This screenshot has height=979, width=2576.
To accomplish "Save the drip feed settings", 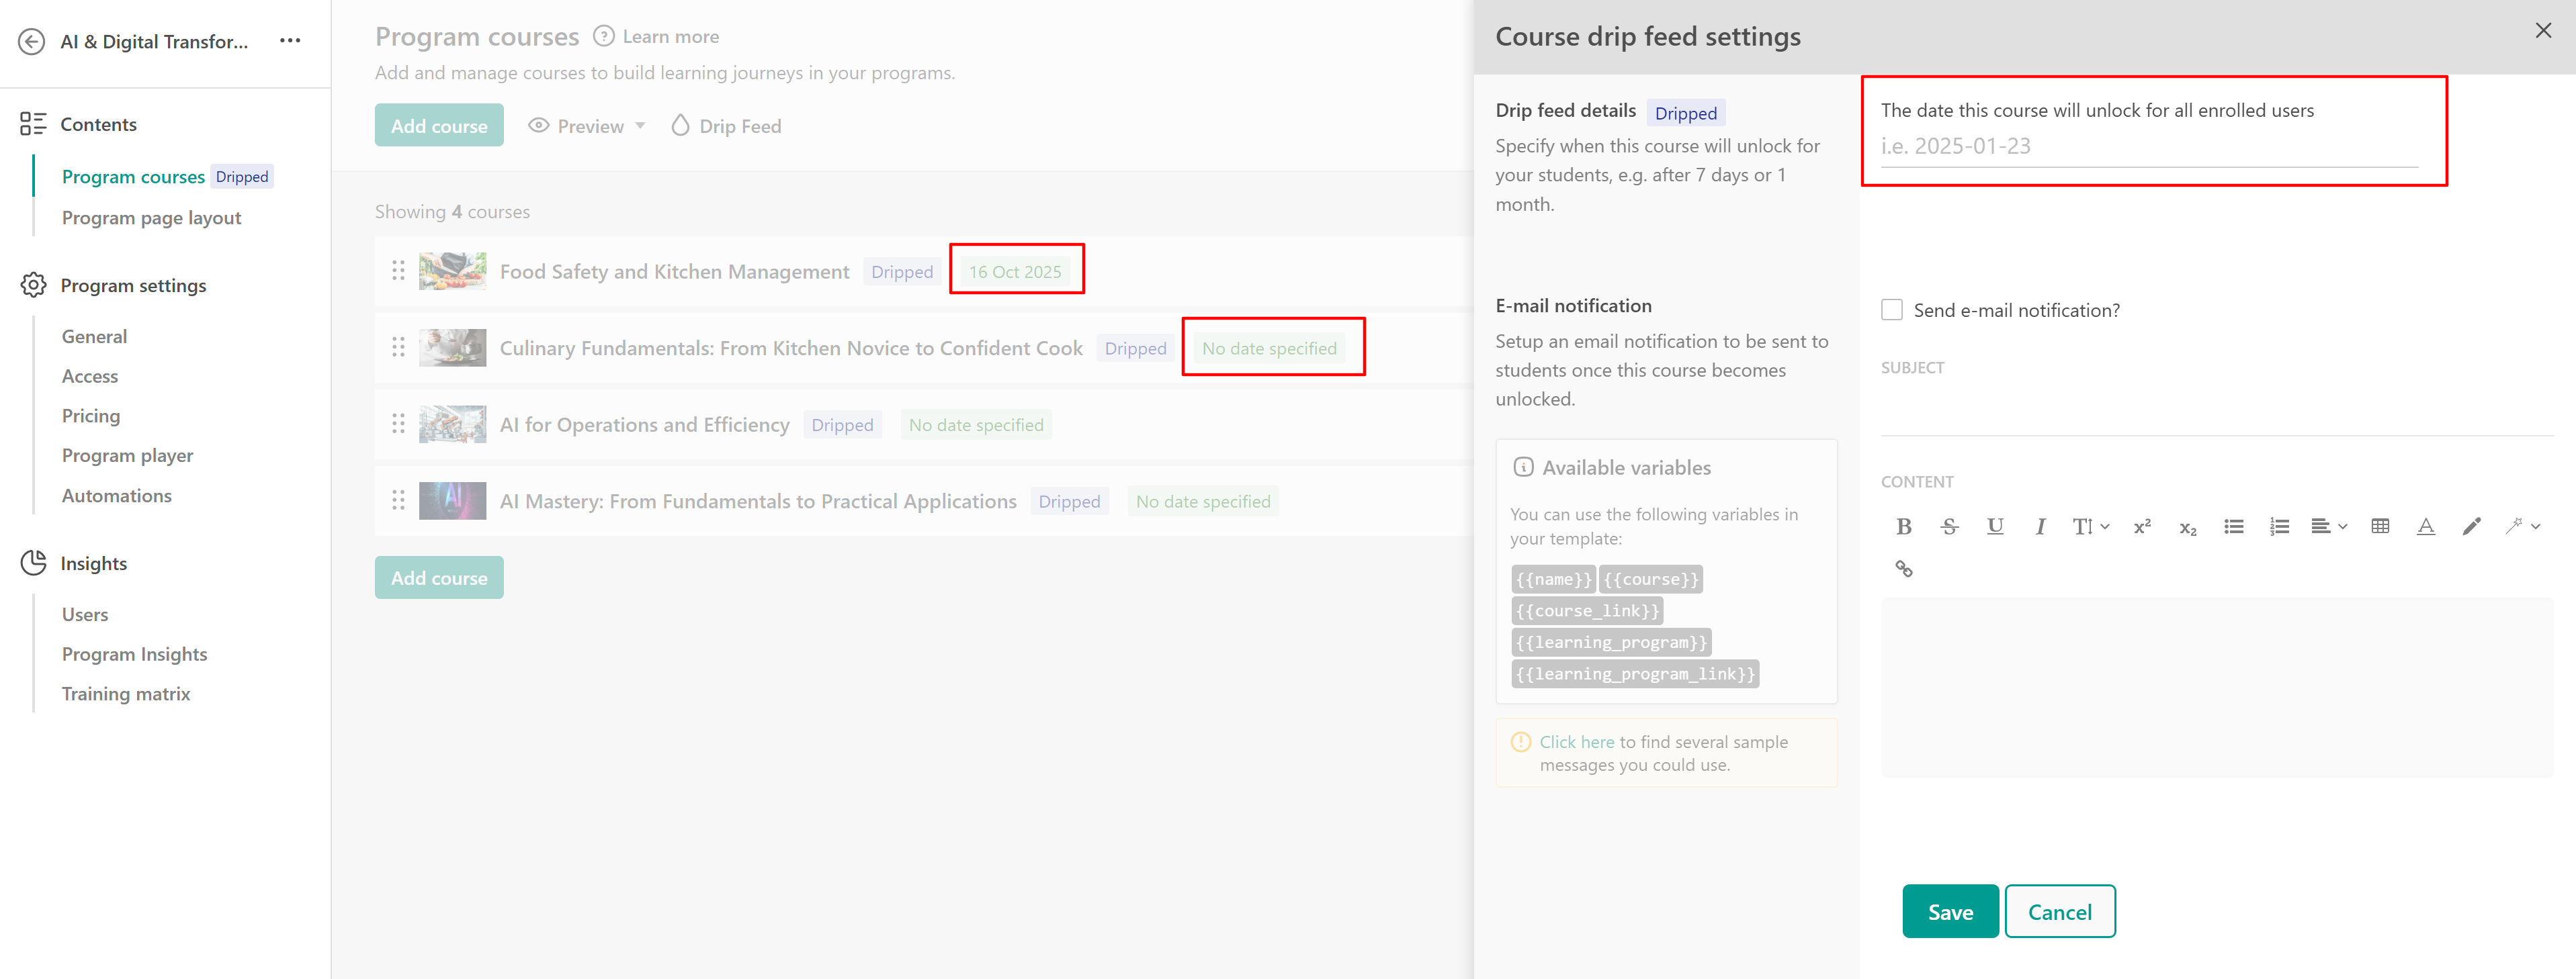I will 1949,911.
